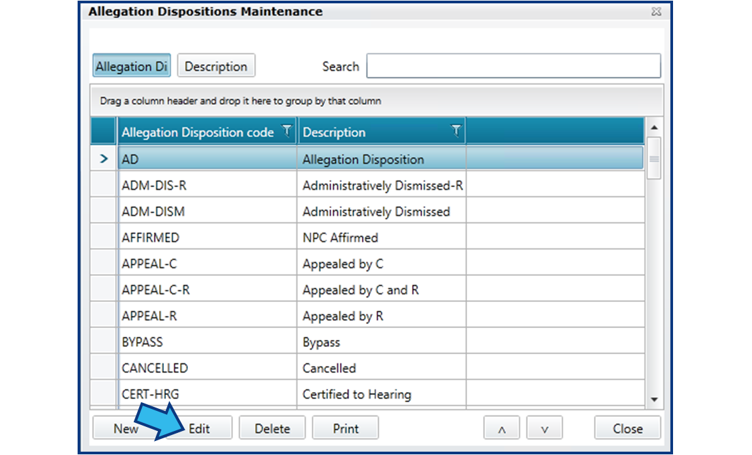Image resolution: width=752 pixels, height=455 pixels.
Task: Sort by Description column header
Action: coord(334,132)
